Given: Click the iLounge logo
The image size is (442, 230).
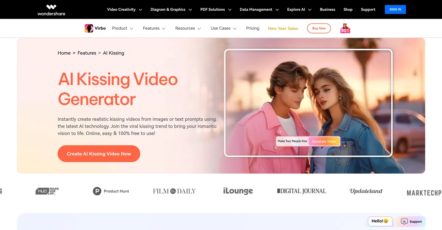Looking at the screenshot, I should 238,191.
